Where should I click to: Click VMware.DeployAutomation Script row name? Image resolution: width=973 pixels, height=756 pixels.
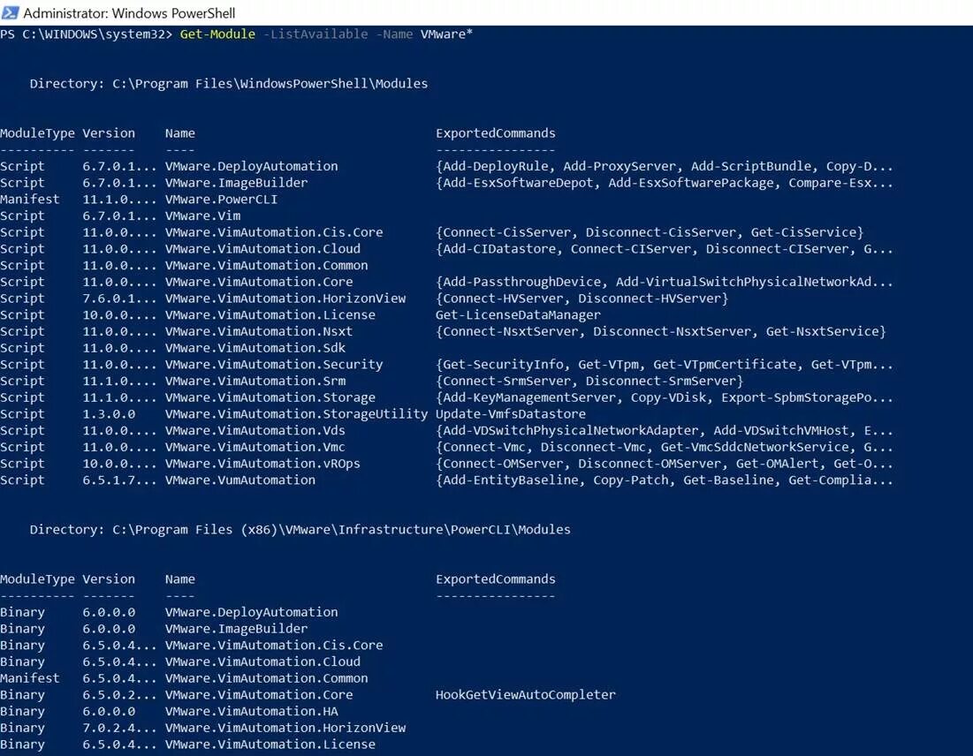pos(251,166)
